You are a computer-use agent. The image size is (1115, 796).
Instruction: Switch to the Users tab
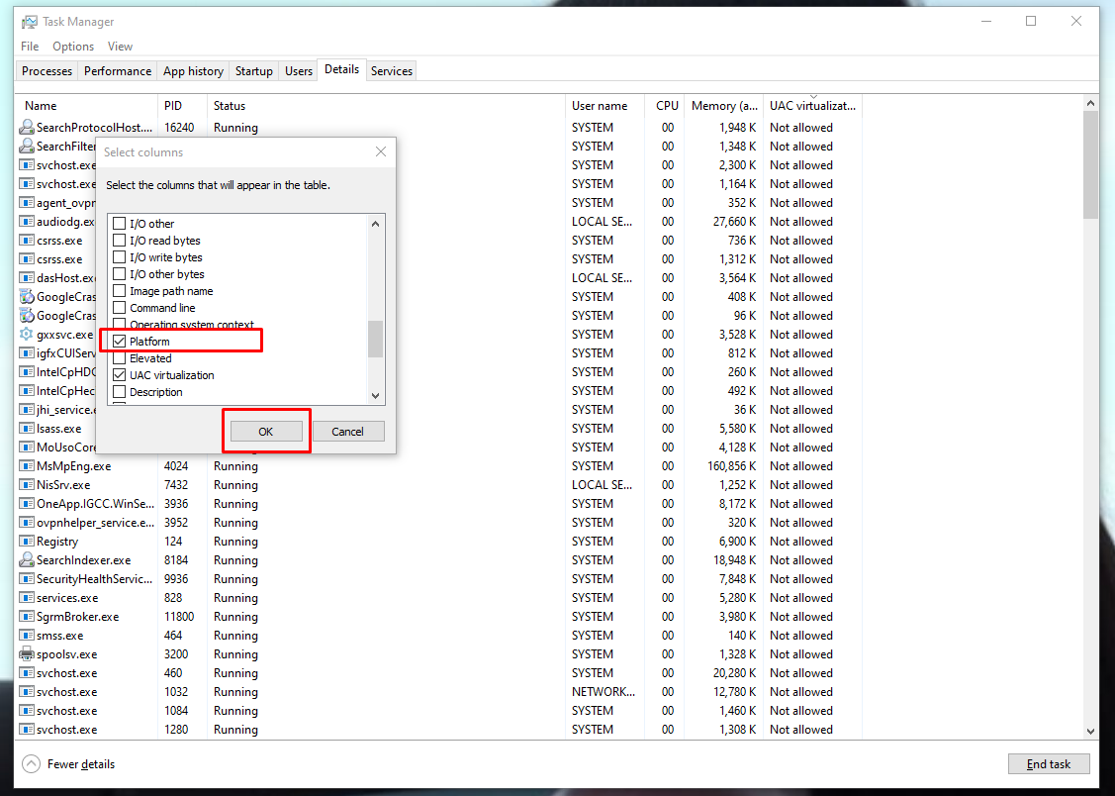click(x=299, y=71)
